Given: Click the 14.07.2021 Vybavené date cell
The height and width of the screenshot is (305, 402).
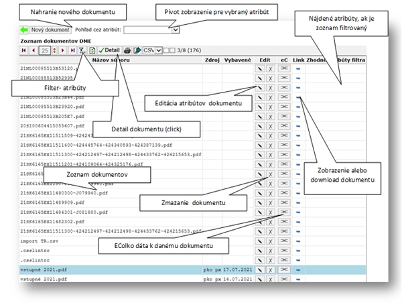Looking at the screenshot, I should tap(238, 279).
